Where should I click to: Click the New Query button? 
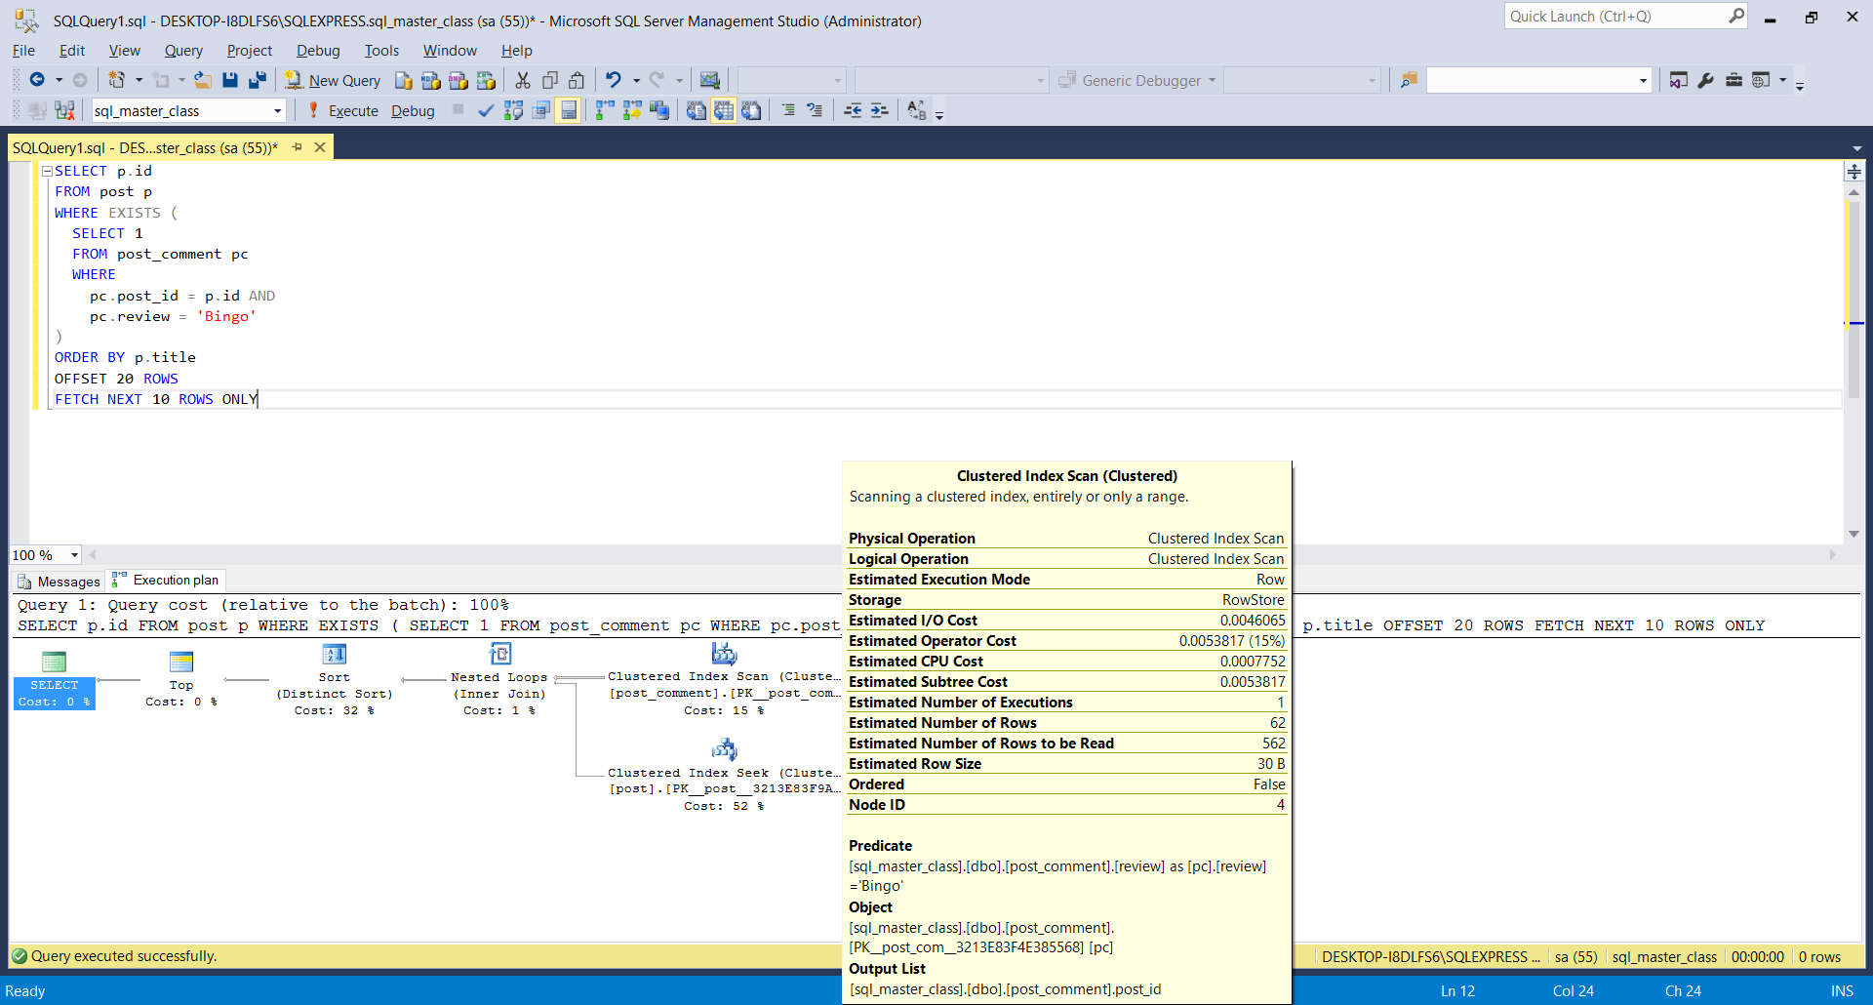(333, 80)
